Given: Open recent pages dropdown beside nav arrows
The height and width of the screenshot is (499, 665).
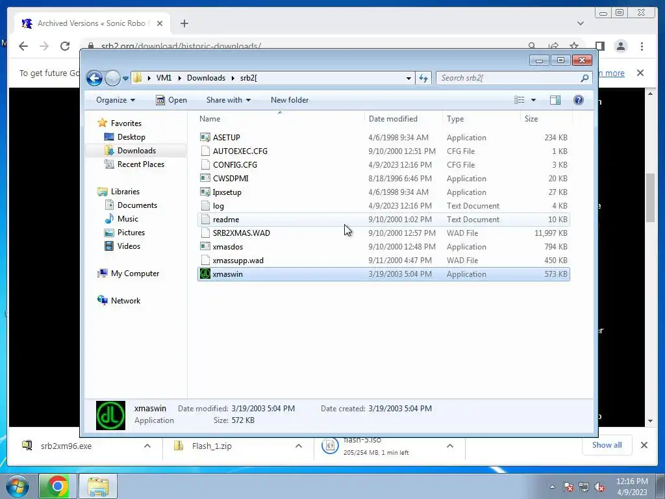Looking at the screenshot, I should click(125, 79).
